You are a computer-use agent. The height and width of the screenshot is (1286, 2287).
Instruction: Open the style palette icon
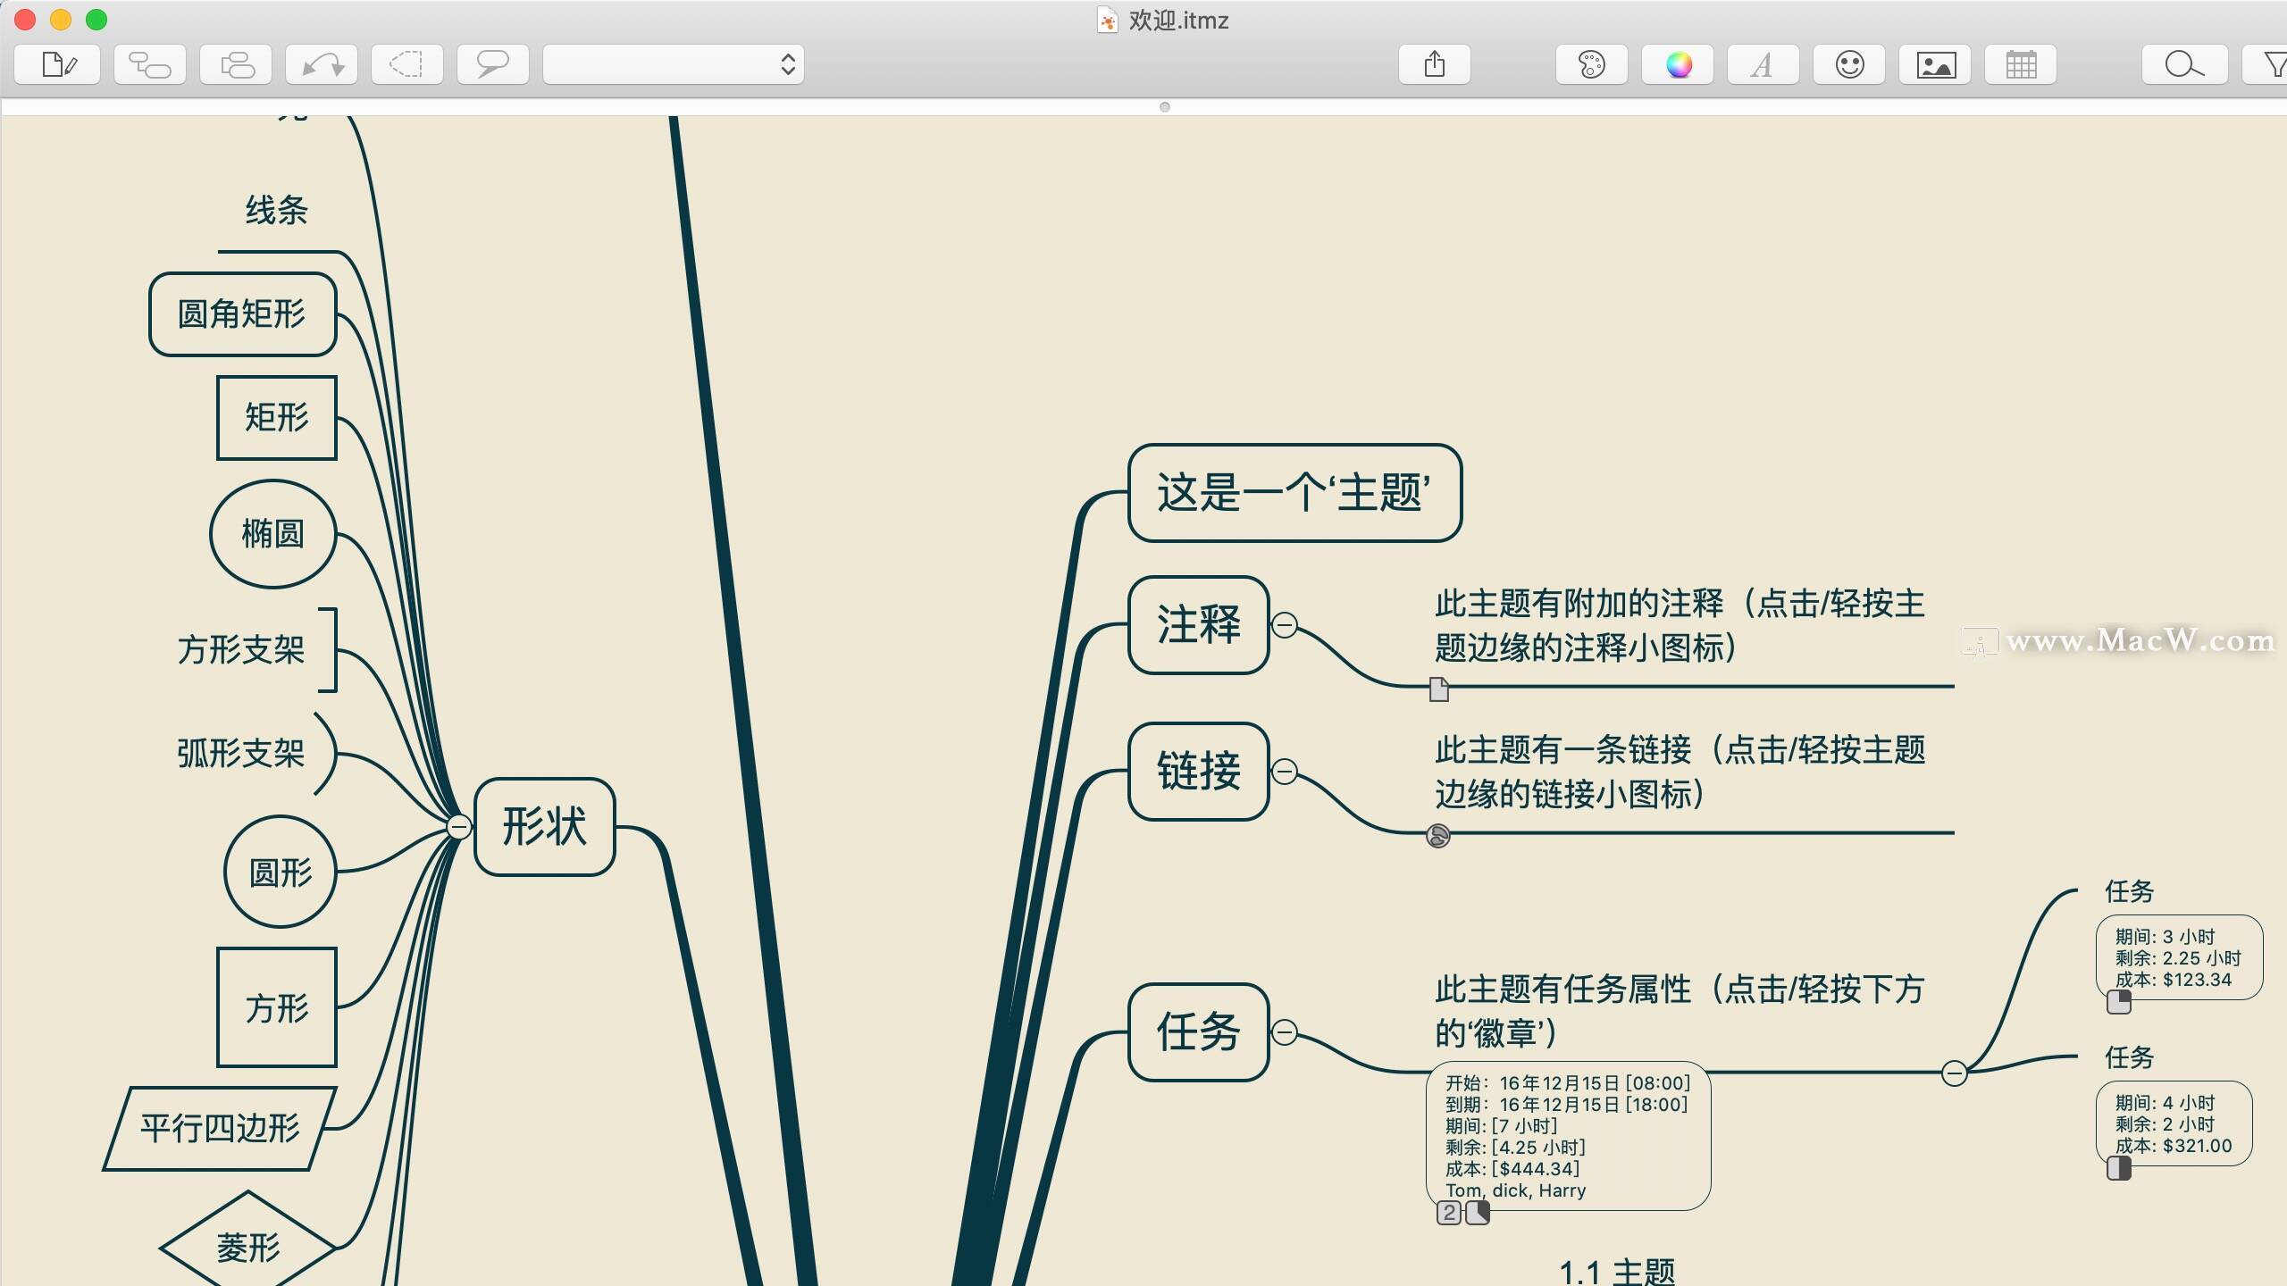coord(1591,64)
